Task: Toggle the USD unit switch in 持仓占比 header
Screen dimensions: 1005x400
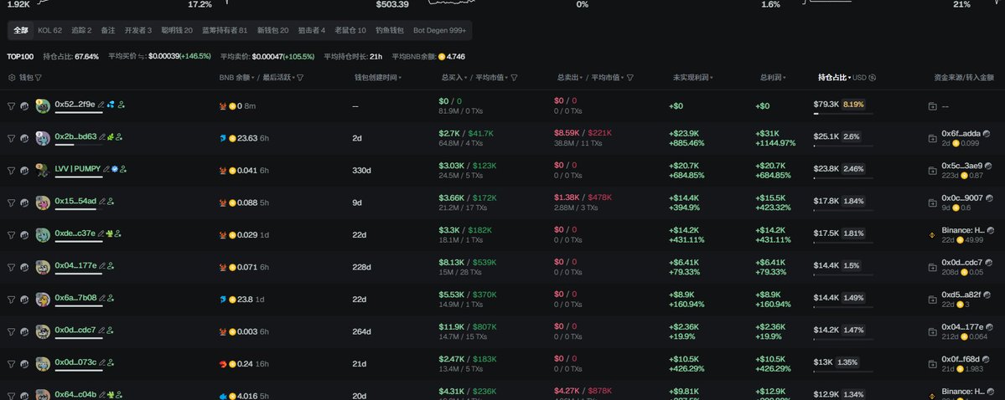Action: tap(873, 78)
